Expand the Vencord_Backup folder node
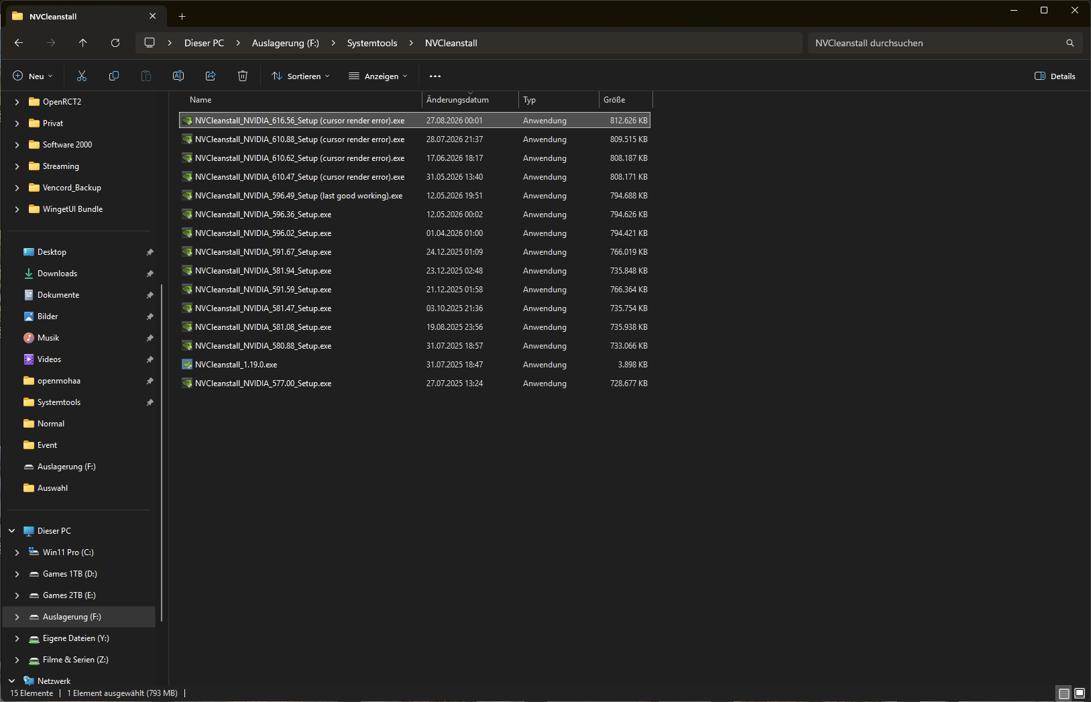This screenshot has width=1091, height=702. (17, 188)
